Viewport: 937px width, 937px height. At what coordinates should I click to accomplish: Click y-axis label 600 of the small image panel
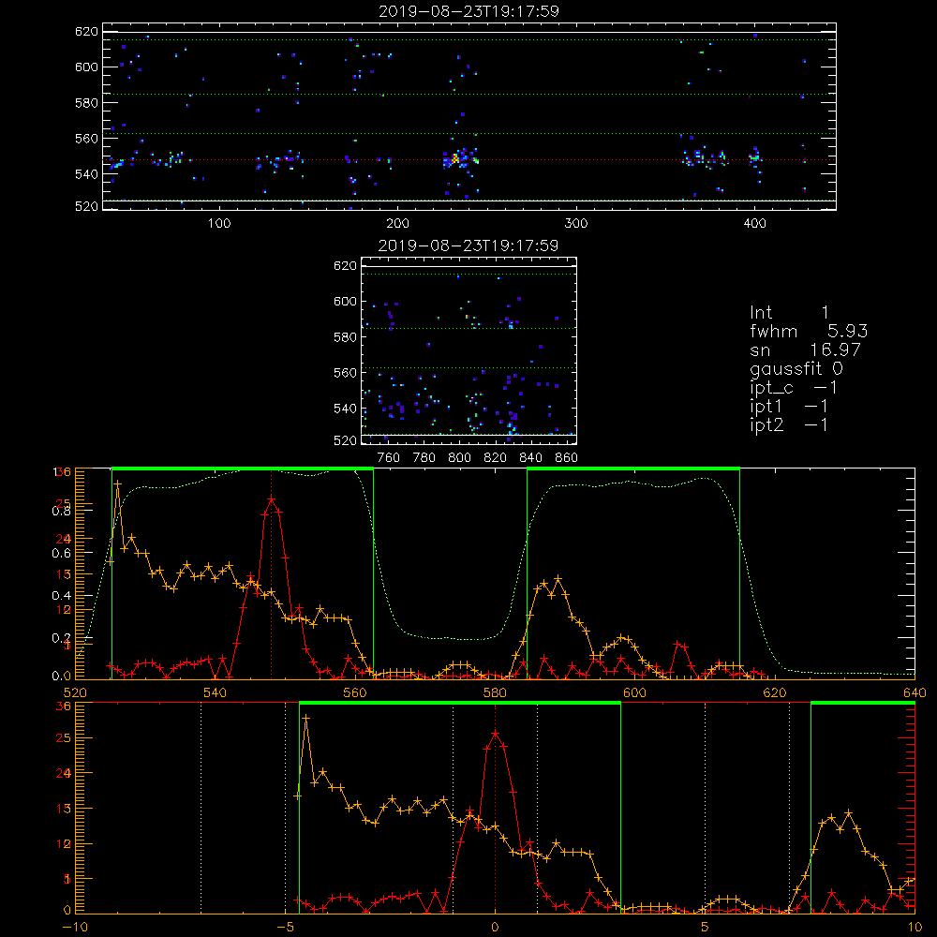345,301
